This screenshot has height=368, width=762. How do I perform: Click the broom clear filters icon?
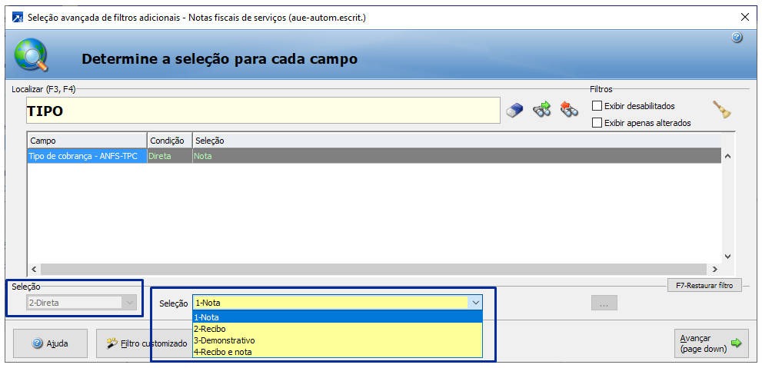tap(722, 110)
